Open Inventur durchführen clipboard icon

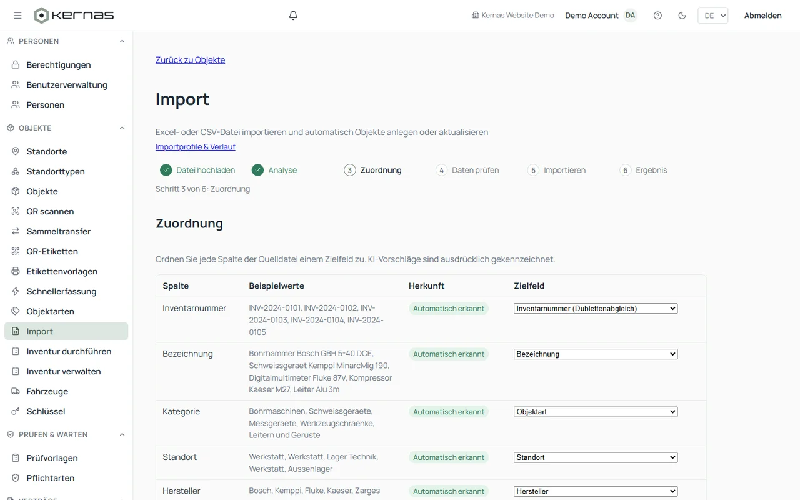pos(16,352)
